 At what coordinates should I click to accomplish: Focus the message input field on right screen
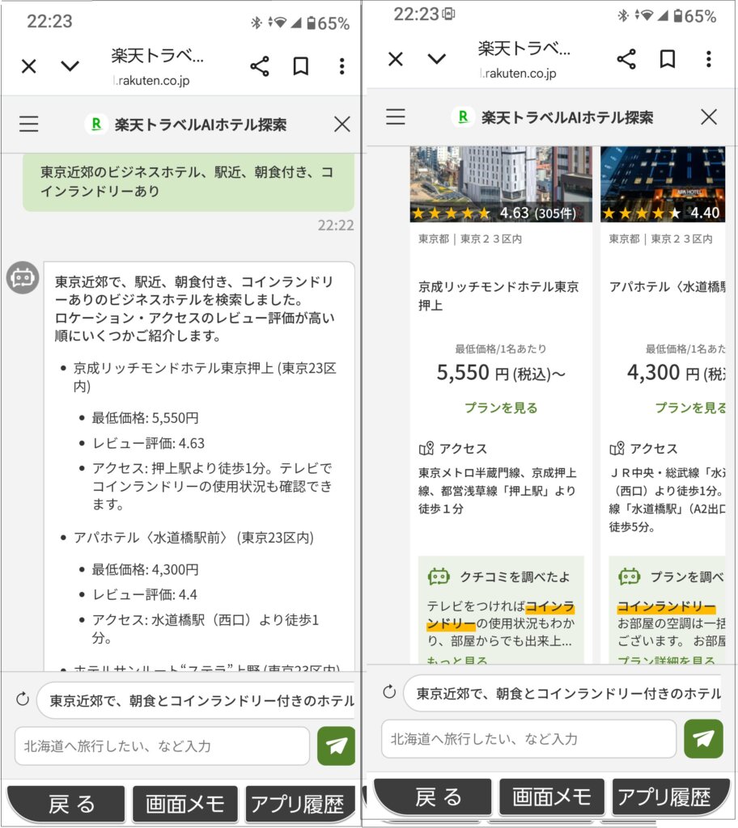[528, 738]
